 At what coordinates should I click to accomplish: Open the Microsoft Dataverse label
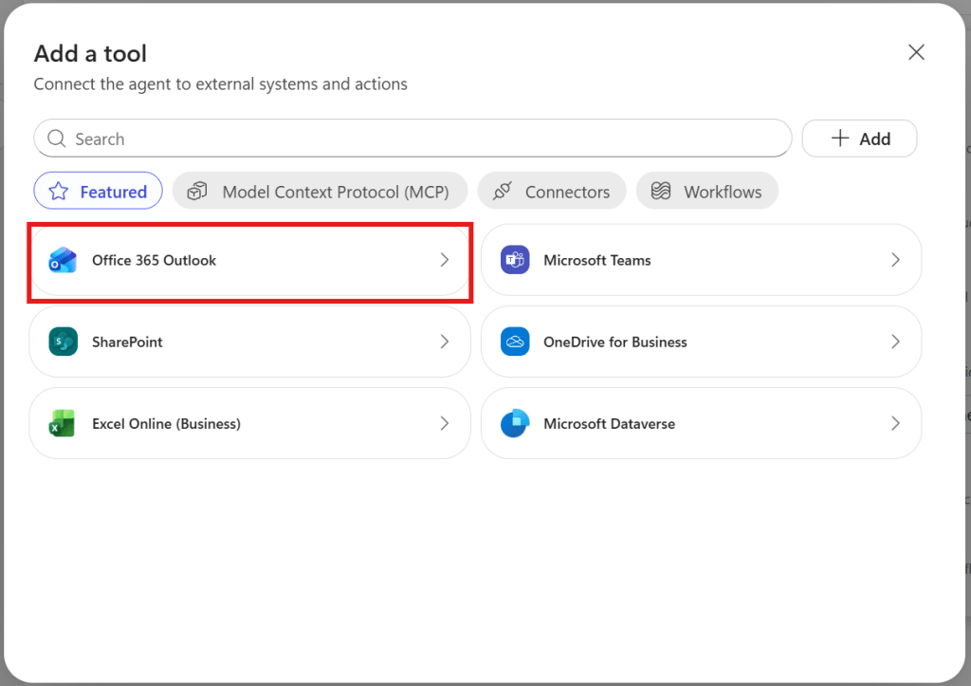(609, 424)
